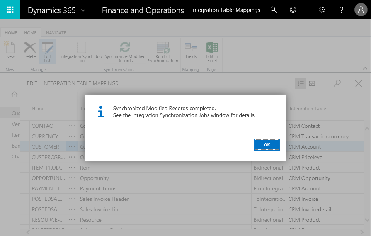Click Synchronize Modified Records
Viewport: 371px width, 236px height.
(x=125, y=51)
